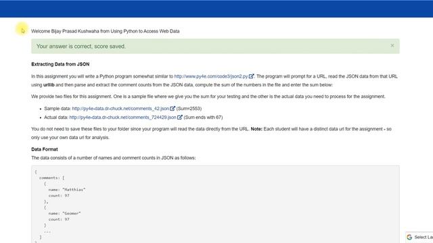Click external-link icon beside comments_42.json
This screenshot has height=243, width=433.
click(x=173, y=108)
